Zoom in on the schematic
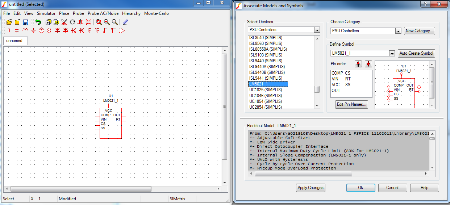 click(114, 22)
